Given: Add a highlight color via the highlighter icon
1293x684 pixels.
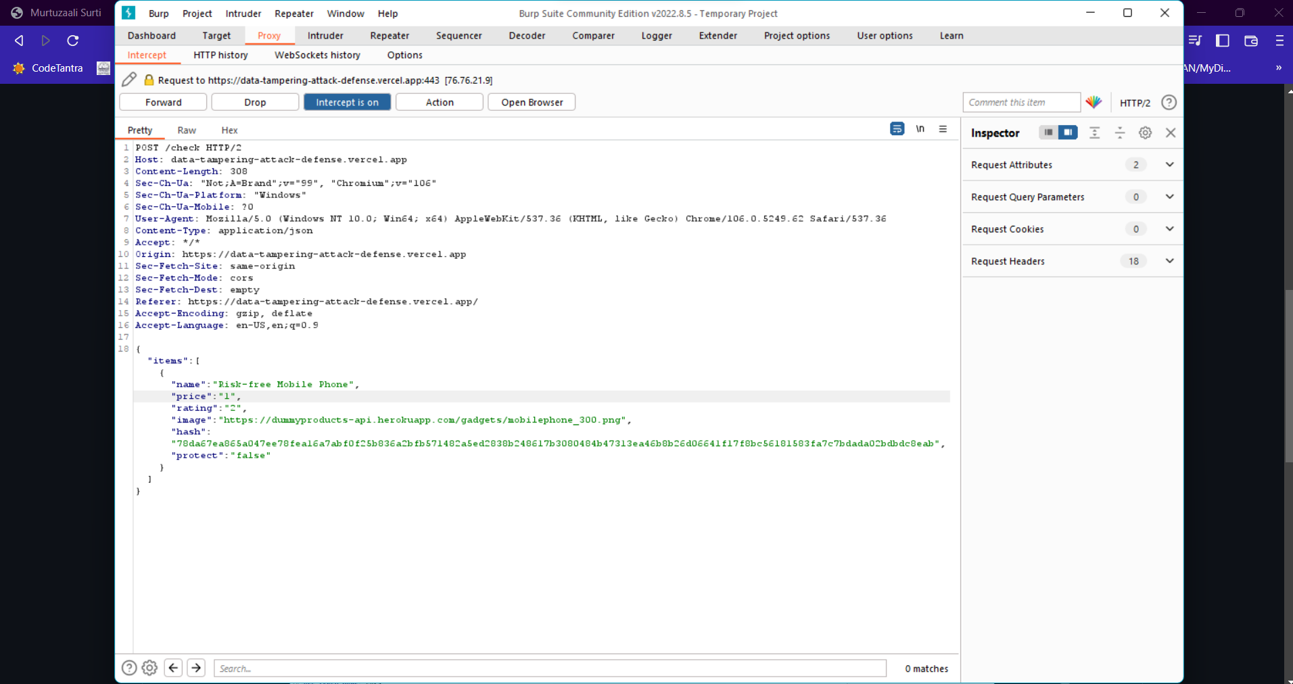Looking at the screenshot, I should pyautogui.click(x=1094, y=102).
